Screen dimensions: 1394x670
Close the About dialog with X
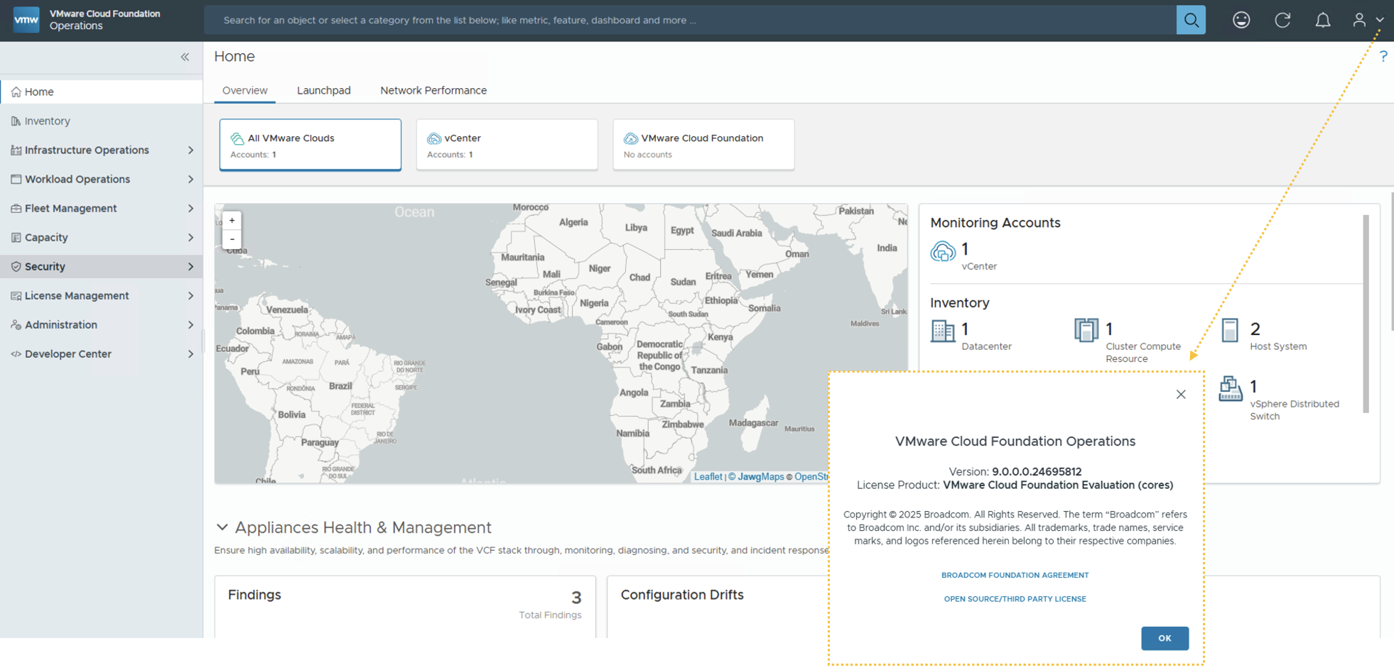click(1180, 395)
